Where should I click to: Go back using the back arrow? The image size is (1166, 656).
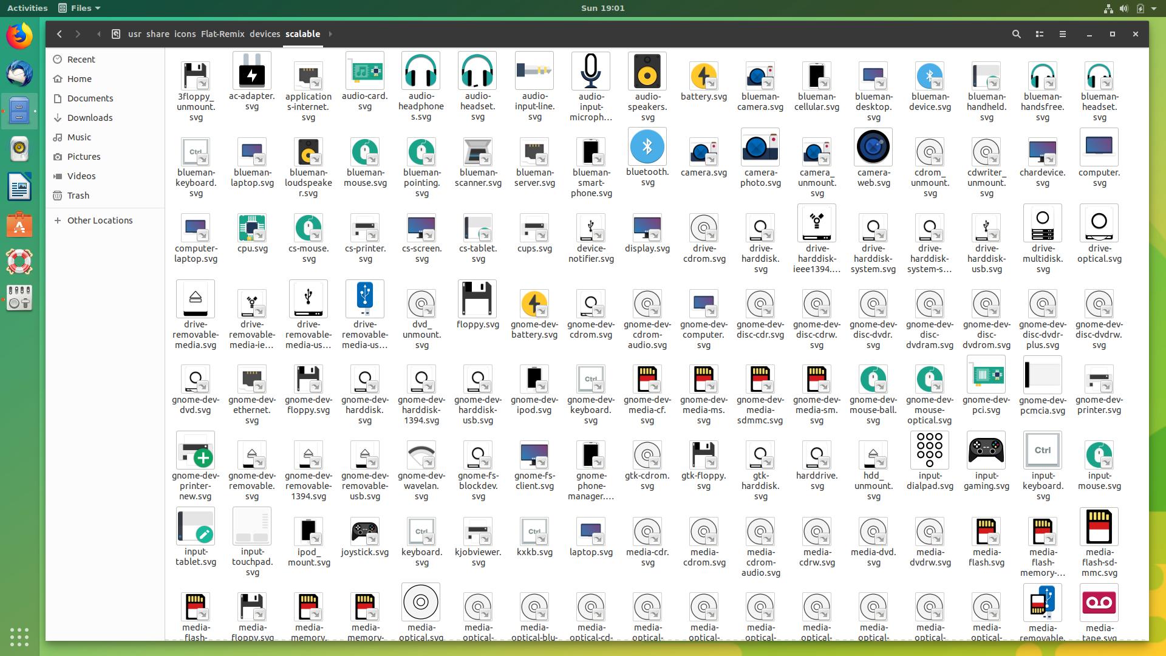tap(59, 34)
